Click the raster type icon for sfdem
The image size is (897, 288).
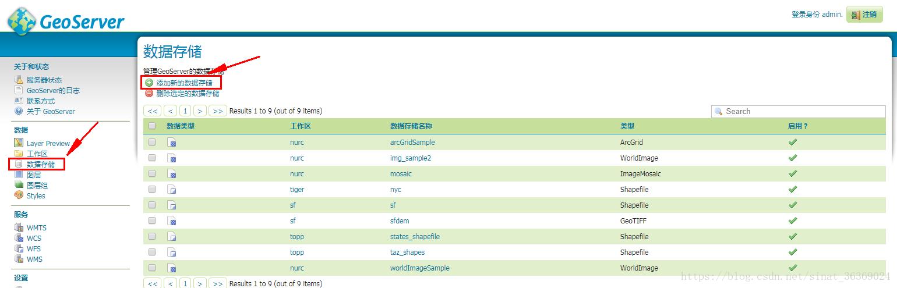click(x=172, y=221)
